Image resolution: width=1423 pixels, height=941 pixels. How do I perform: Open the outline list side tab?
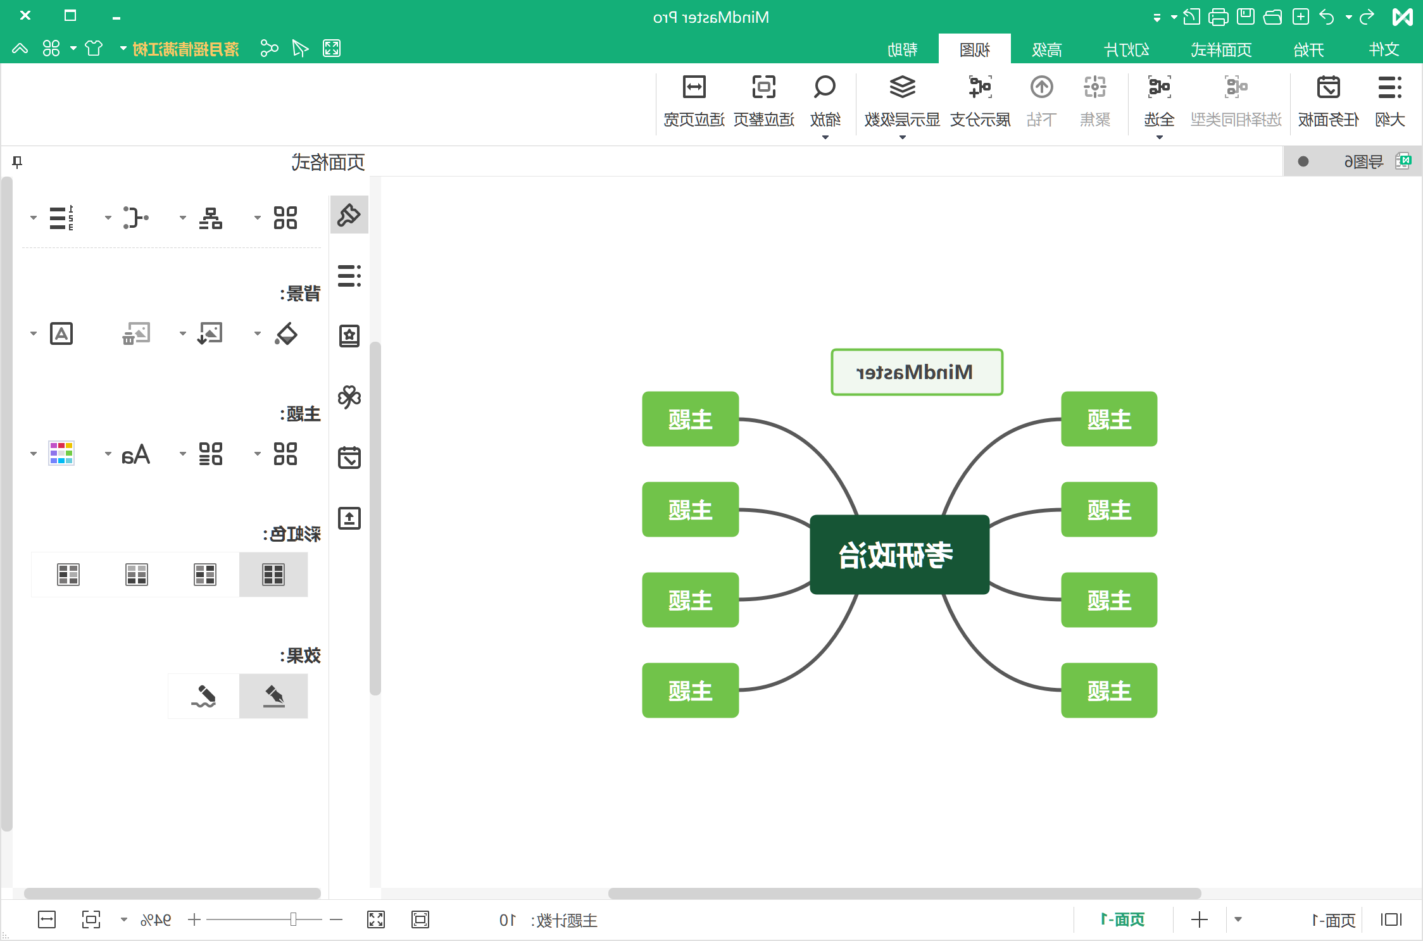coord(349,276)
